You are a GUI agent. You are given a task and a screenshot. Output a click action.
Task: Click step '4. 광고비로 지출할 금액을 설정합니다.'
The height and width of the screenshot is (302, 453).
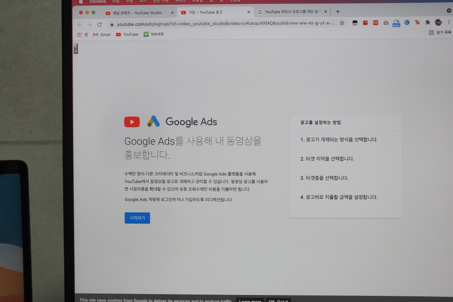pos(339,197)
